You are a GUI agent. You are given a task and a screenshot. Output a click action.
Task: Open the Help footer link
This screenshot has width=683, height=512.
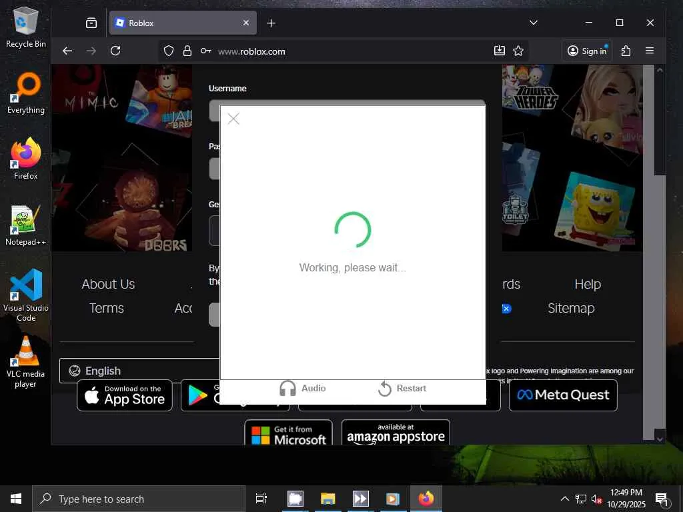pyautogui.click(x=588, y=284)
